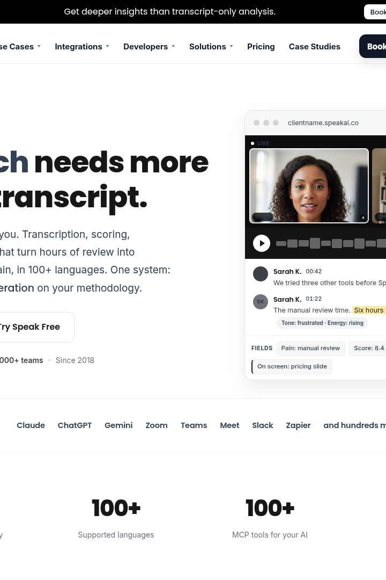
Task: Expand the Solutions dropdown
Action: pos(211,47)
